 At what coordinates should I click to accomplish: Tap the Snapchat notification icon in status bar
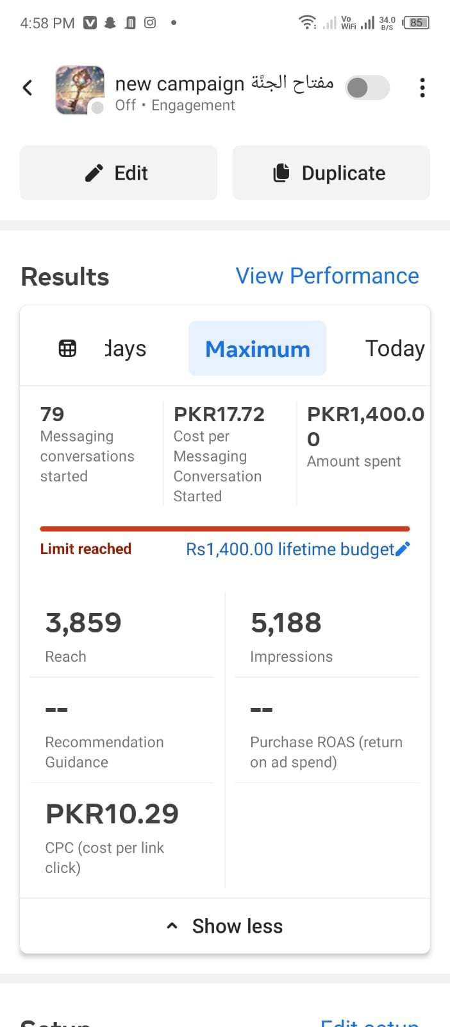(110, 23)
